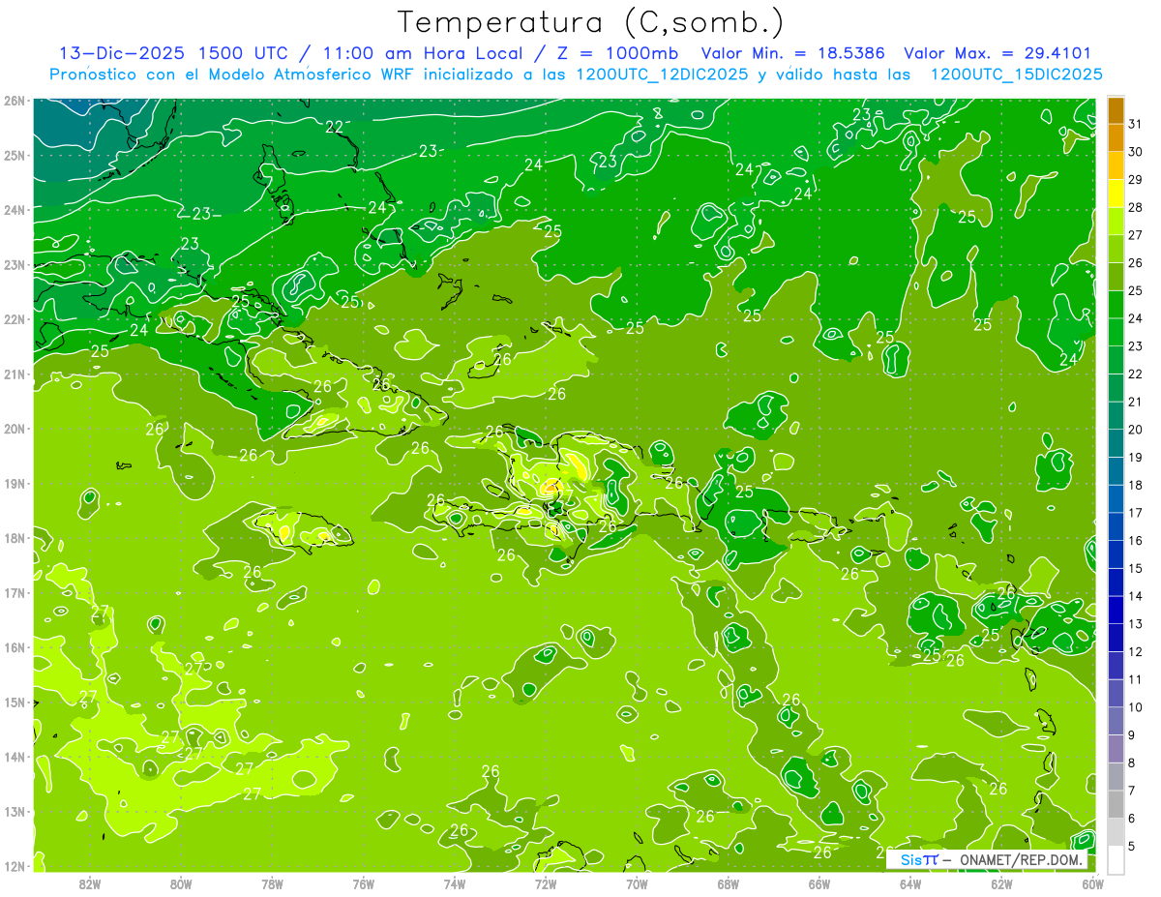The height and width of the screenshot is (897, 1161).
Task: Click the '23N' latitude axis label
Action: pyautogui.click(x=14, y=264)
